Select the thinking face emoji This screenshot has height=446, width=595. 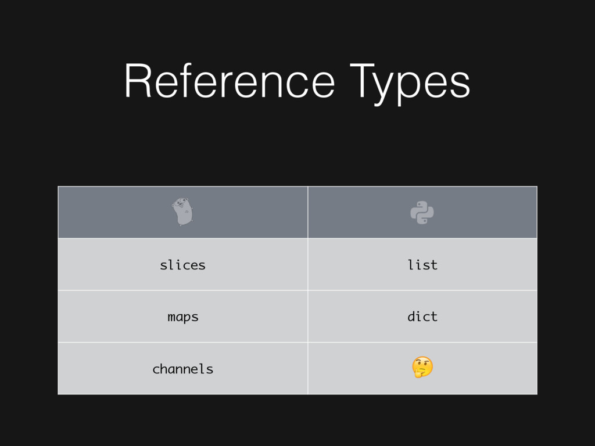pos(422,367)
